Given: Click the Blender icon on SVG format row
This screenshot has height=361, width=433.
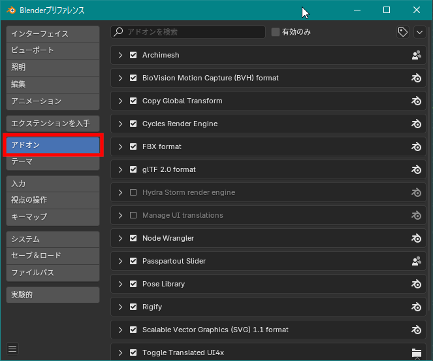Looking at the screenshot, I should 416,330.
